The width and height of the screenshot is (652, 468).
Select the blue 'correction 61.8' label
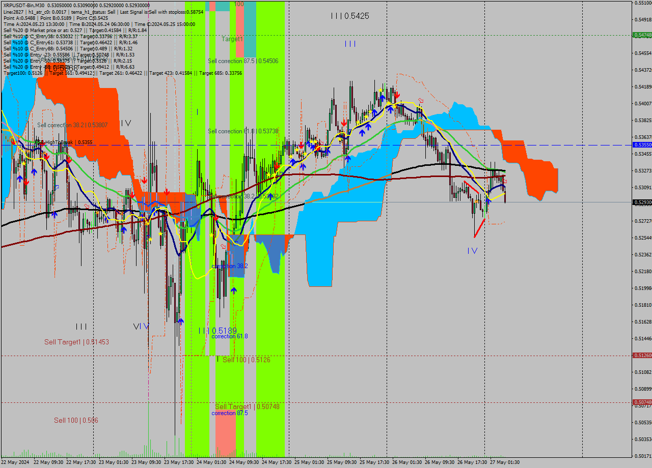[230, 336]
